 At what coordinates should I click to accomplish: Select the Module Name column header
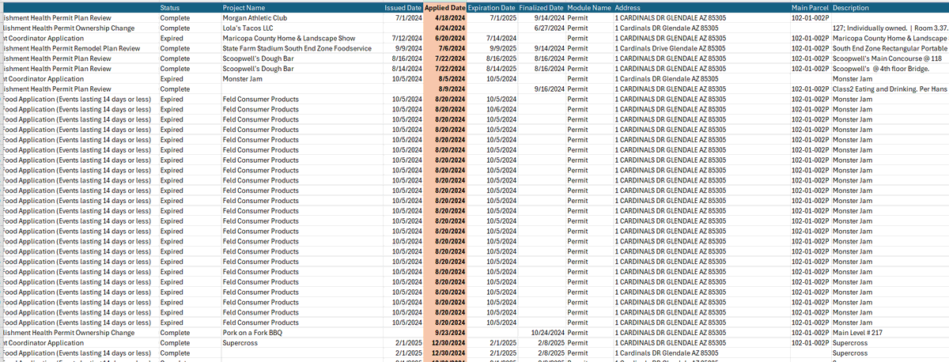pyautogui.click(x=589, y=7)
